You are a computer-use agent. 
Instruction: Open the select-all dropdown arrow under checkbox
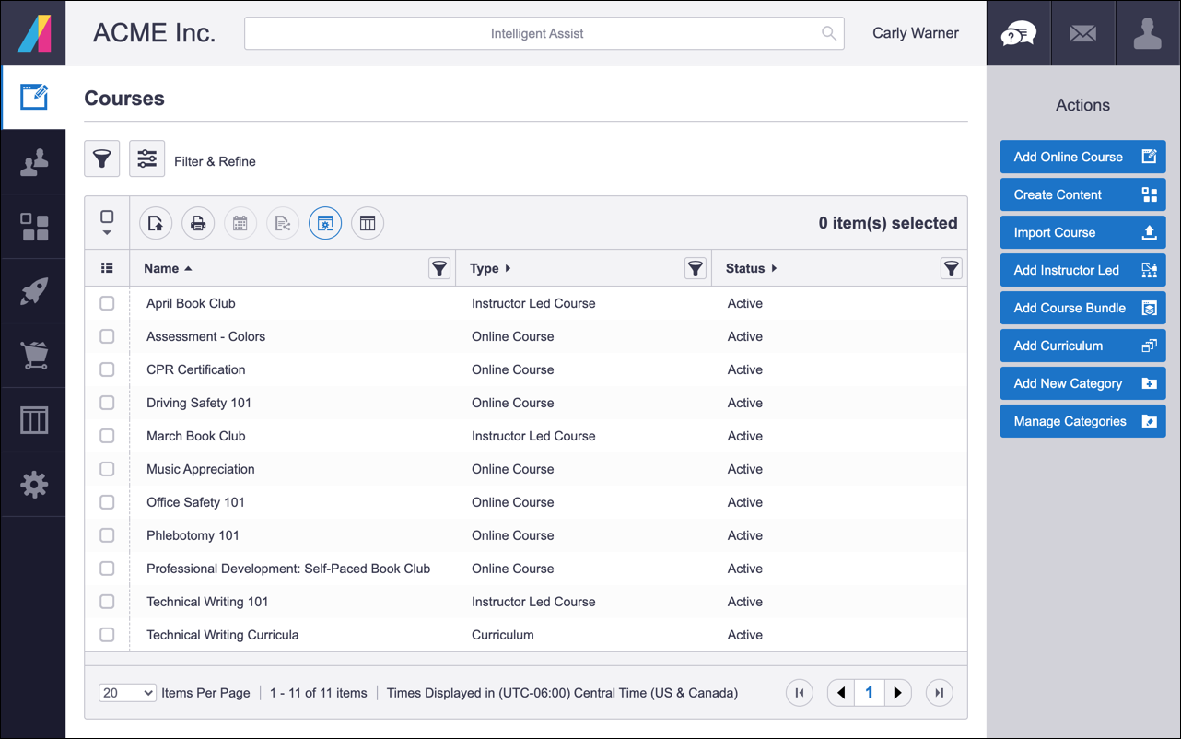tap(107, 233)
